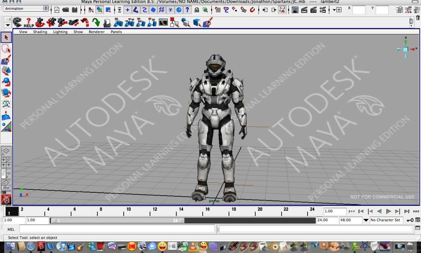Switch to single perspective view layout

[6, 151]
